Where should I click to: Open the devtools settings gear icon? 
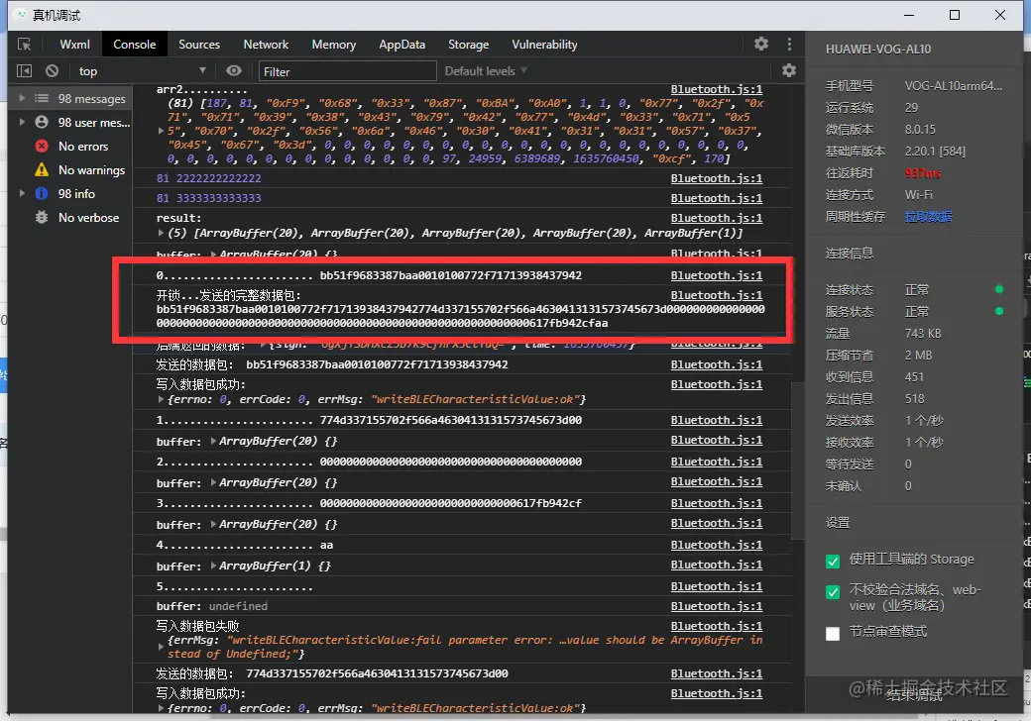tap(760, 44)
